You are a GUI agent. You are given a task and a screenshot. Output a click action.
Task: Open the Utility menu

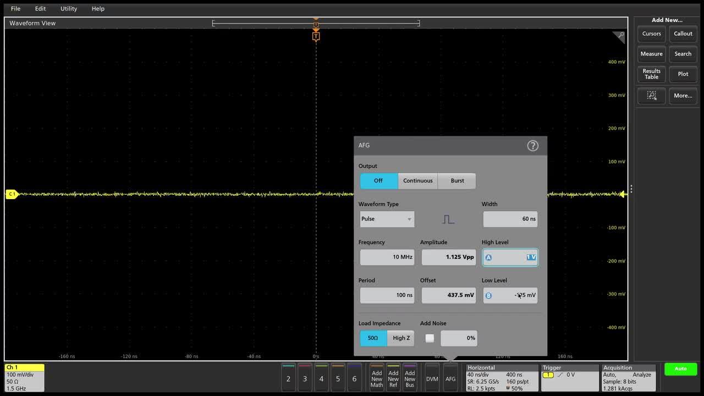(x=68, y=8)
